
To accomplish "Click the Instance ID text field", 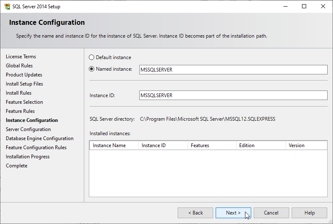I will click(x=233, y=95).
